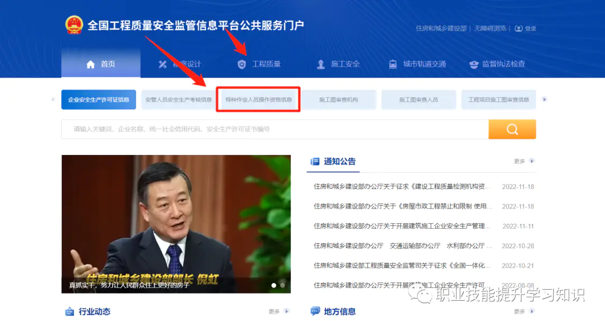
Task: Click the keyword search input field
Action: 274,129
